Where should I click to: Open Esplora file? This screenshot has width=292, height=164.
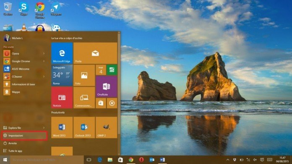coord(24,128)
